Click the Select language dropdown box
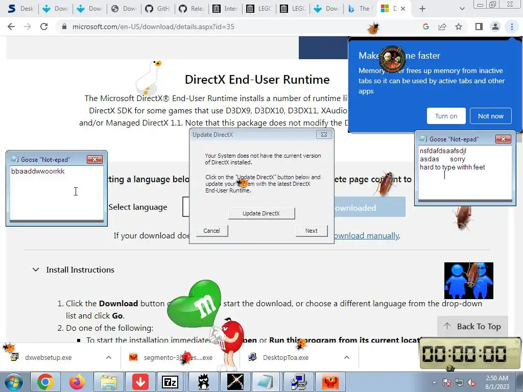The image size is (523, 392). 186,207
